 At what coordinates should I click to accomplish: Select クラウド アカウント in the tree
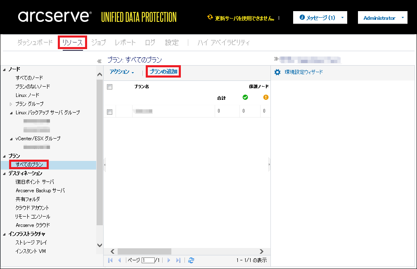[x=32, y=208]
